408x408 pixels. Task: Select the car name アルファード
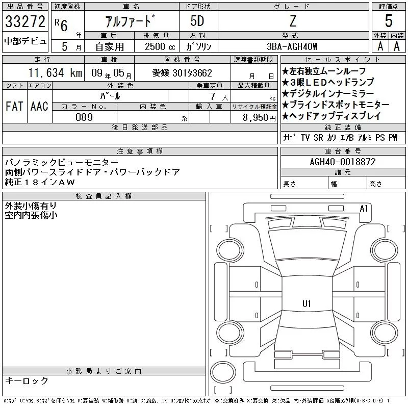(x=131, y=21)
